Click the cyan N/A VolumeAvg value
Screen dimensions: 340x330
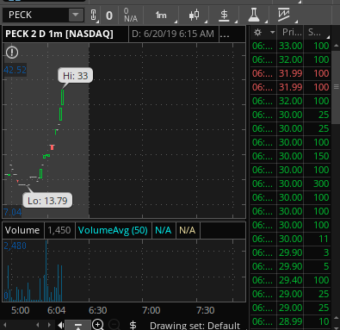point(163,230)
